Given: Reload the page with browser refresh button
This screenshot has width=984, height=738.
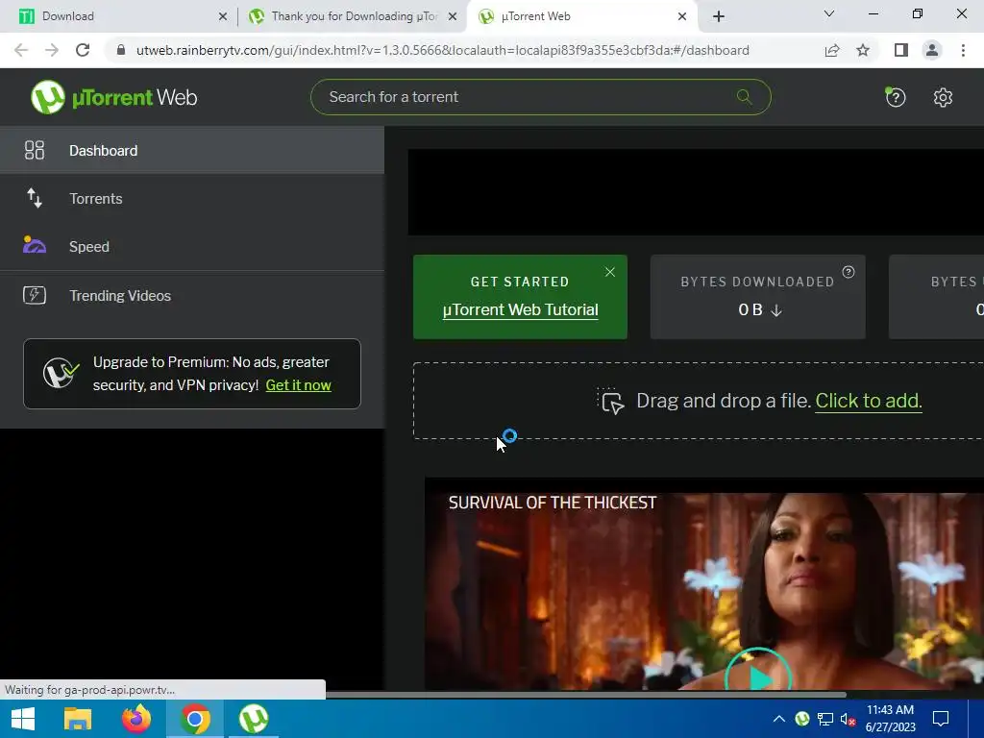Looking at the screenshot, I should (83, 50).
